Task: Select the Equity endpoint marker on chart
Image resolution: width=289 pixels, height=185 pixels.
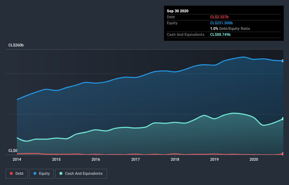Action: point(283,61)
